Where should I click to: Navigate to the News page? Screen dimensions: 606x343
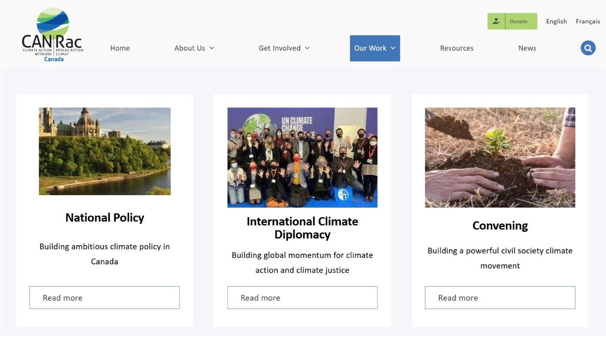527,48
